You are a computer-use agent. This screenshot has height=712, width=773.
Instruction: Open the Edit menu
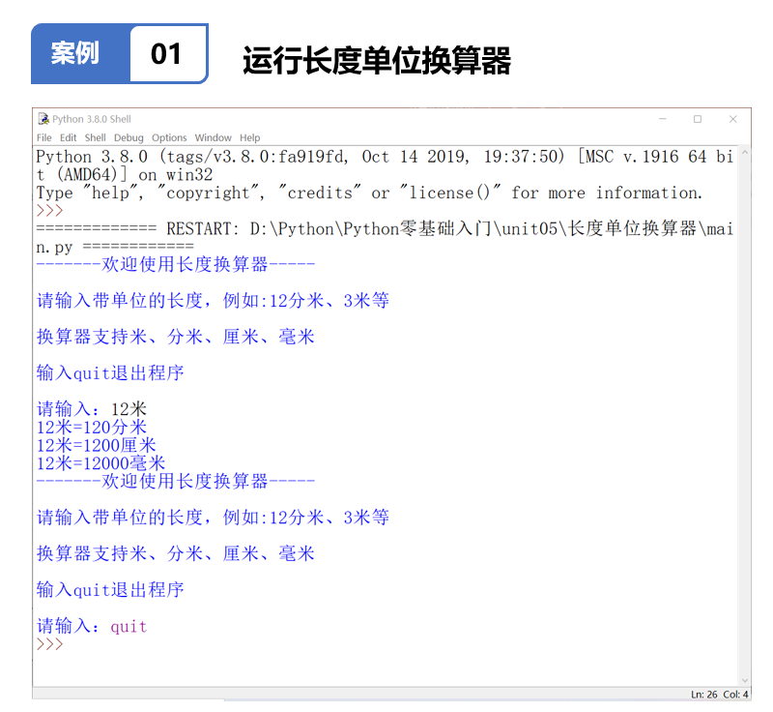coord(68,137)
